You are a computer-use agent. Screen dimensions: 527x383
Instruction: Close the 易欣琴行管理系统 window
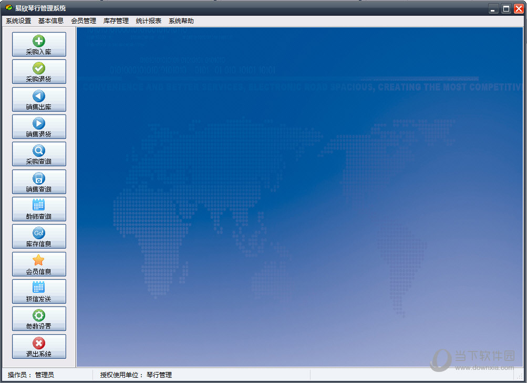point(519,9)
